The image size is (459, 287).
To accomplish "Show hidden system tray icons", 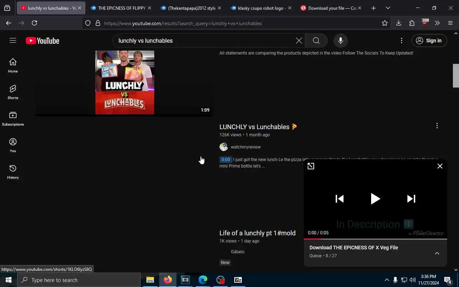I will coord(387,280).
